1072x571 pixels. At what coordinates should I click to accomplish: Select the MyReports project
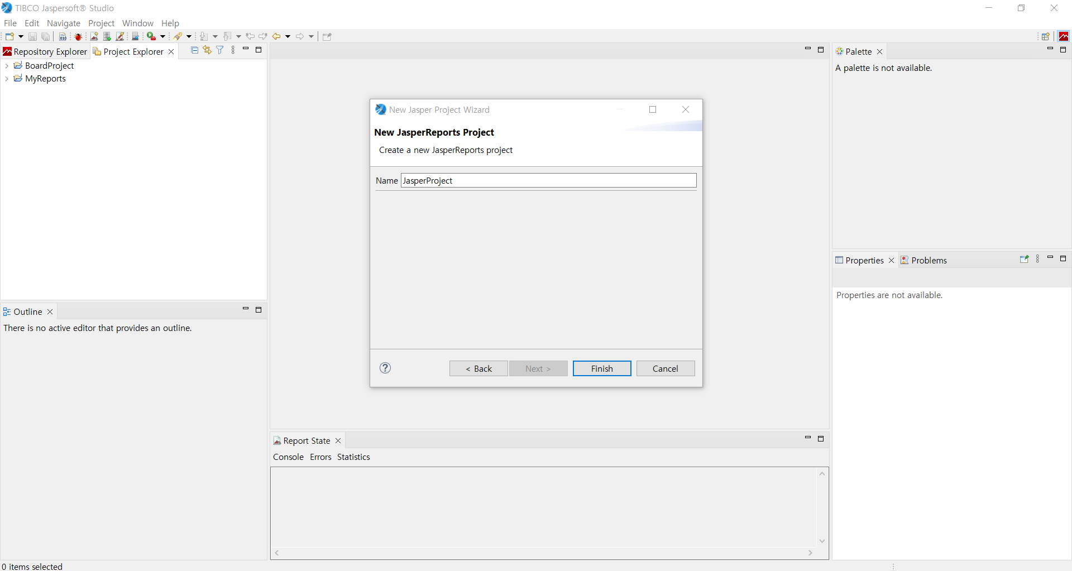pyautogui.click(x=45, y=79)
